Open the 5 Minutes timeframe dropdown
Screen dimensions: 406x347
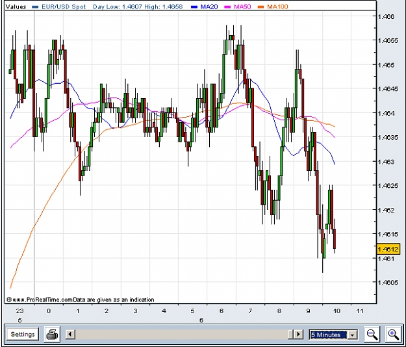coord(333,335)
